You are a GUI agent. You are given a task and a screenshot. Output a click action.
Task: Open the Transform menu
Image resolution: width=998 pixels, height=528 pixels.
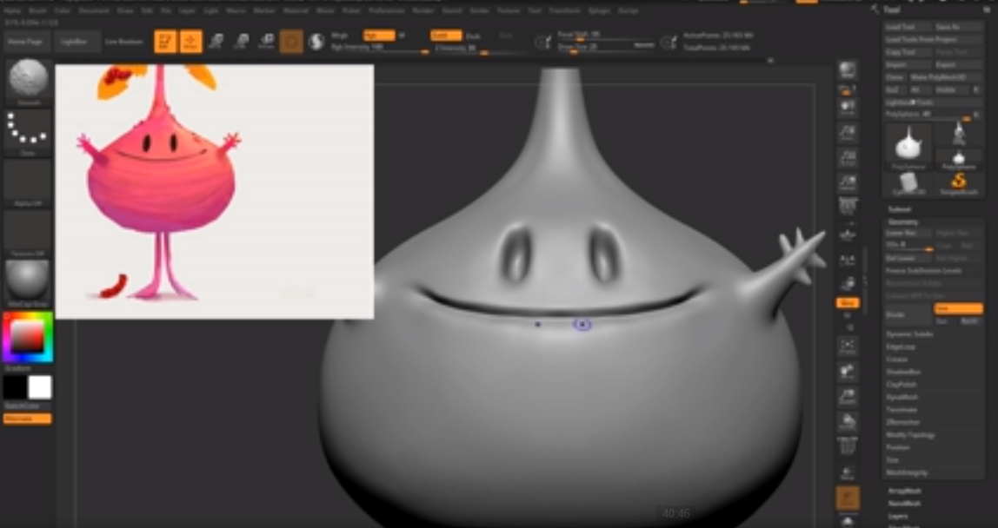563,11
